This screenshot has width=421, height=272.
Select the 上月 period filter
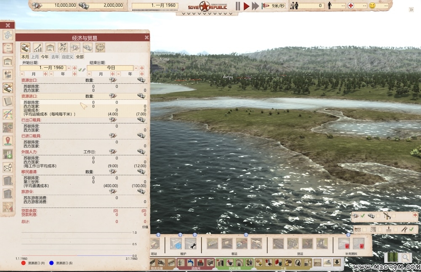[x=35, y=57]
